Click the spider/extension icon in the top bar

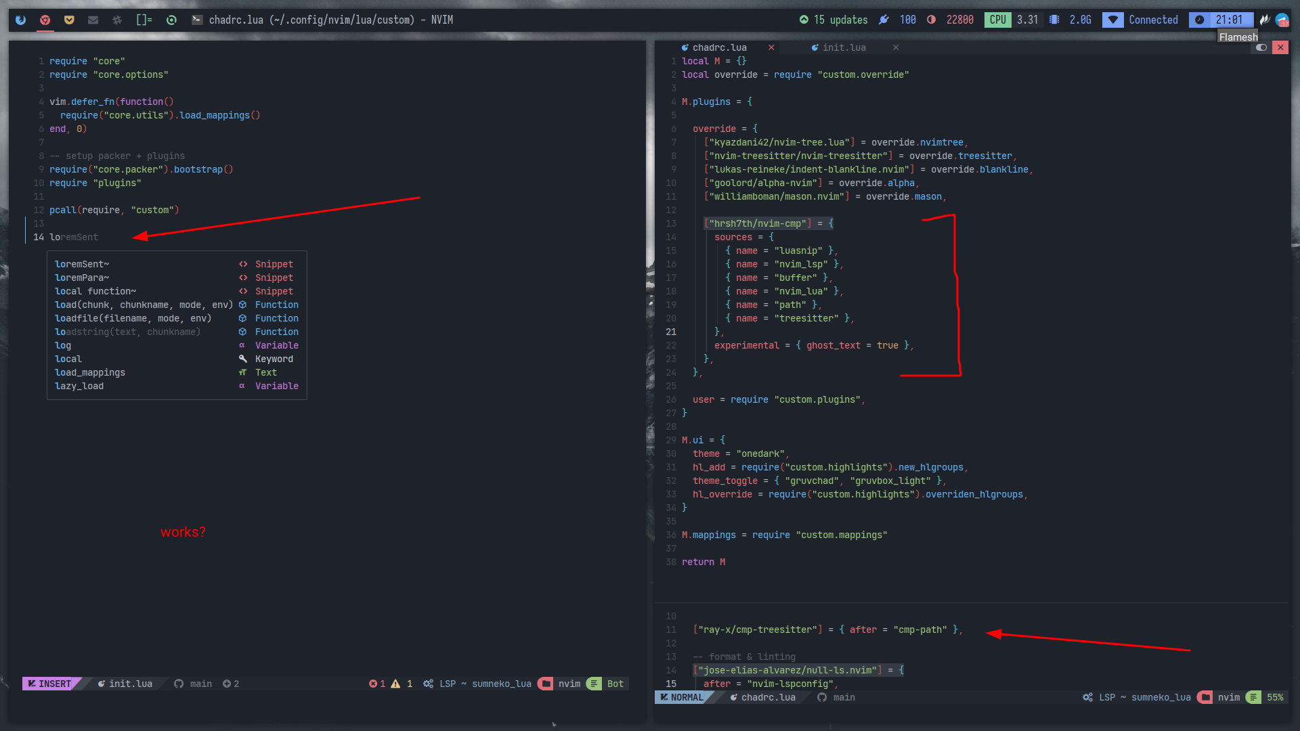pos(117,20)
